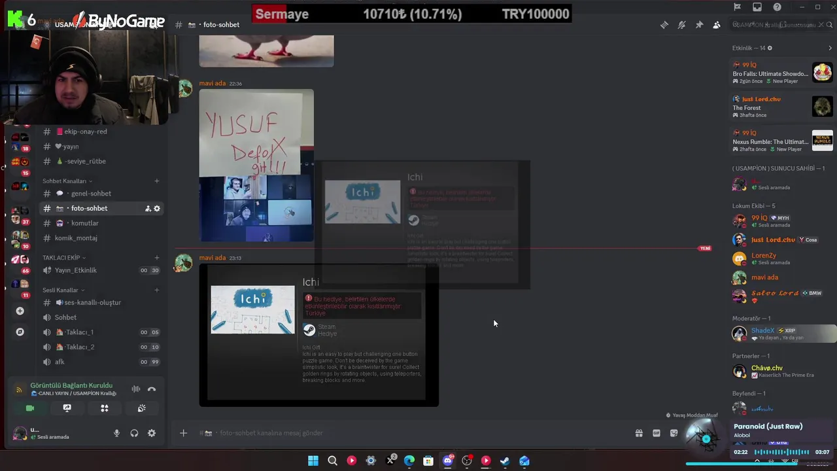837x471 pixels.
Task: Open Discover servers compass icon
Action: coord(20,332)
